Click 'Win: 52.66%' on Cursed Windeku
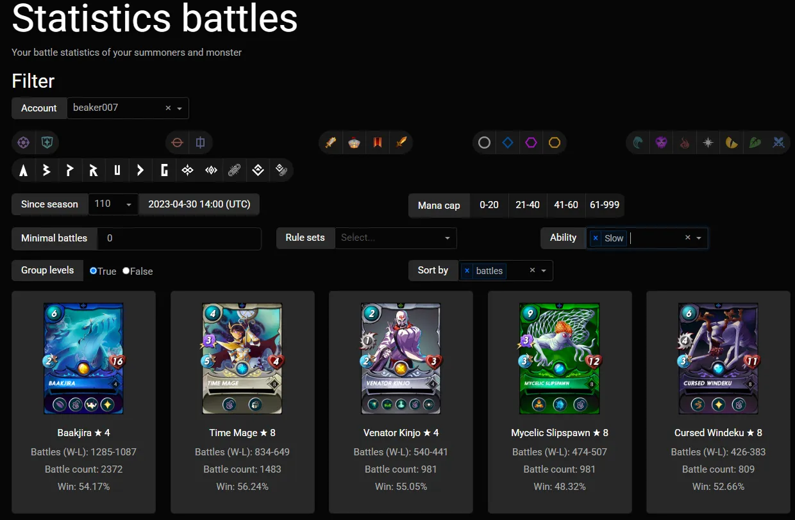 coord(718,487)
